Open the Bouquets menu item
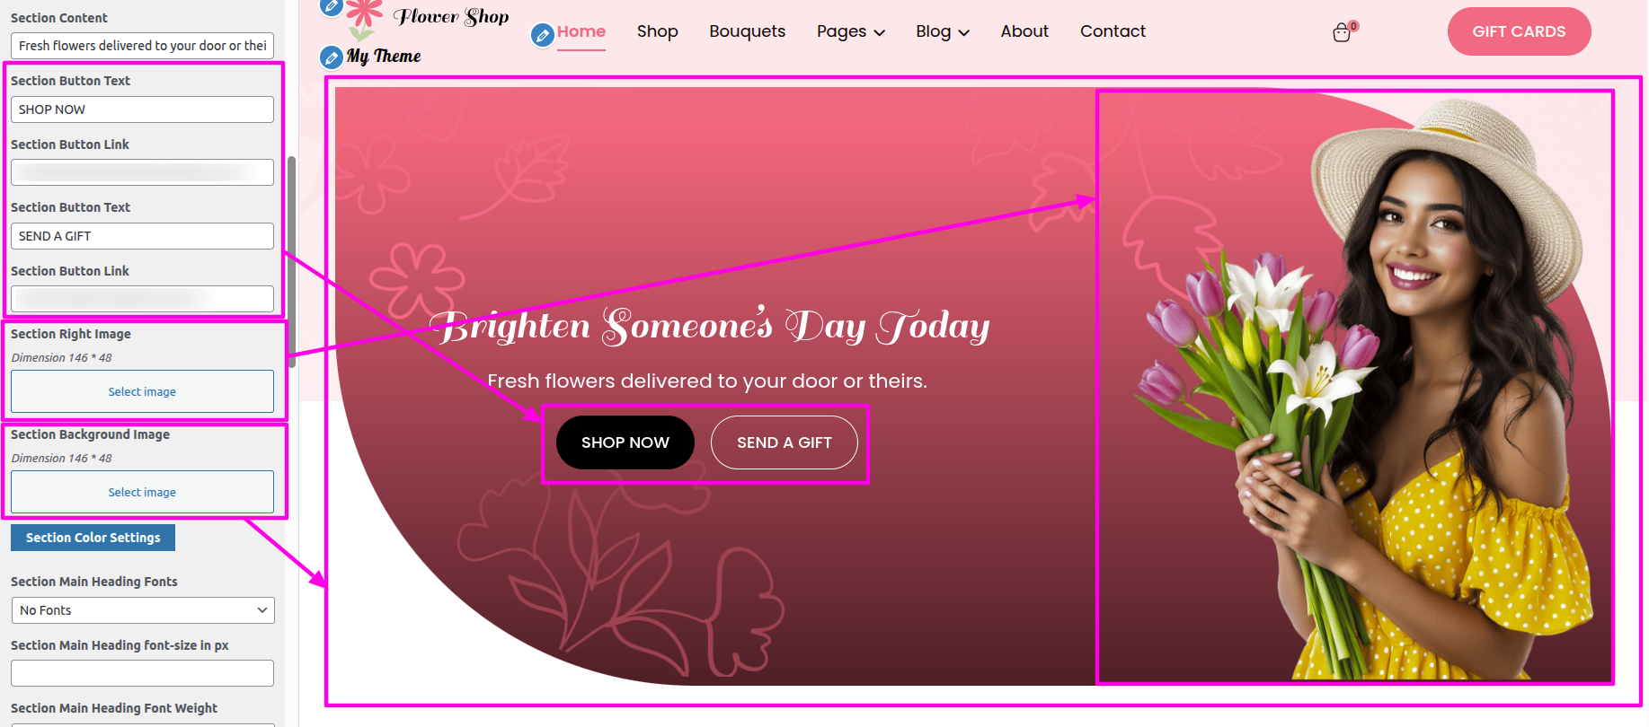Image resolution: width=1649 pixels, height=727 pixels. point(747,31)
